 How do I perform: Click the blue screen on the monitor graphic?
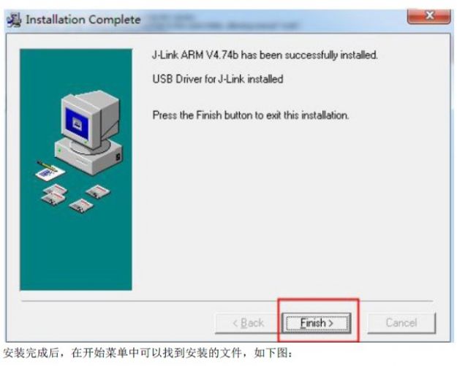coord(77,124)
